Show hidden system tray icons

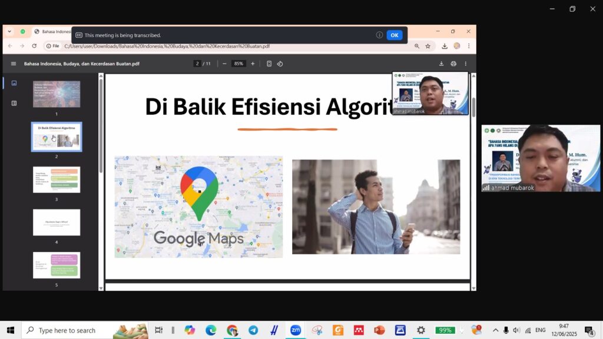point(495,330)
